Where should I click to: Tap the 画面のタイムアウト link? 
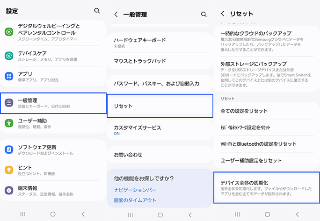point(135,200)
